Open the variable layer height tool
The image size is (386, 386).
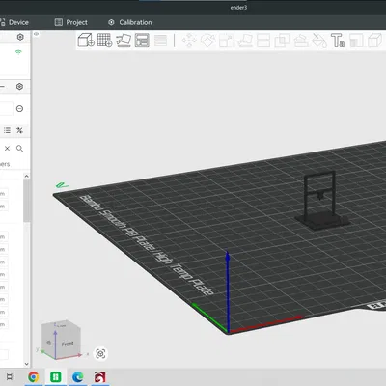(x=160, y=41)
